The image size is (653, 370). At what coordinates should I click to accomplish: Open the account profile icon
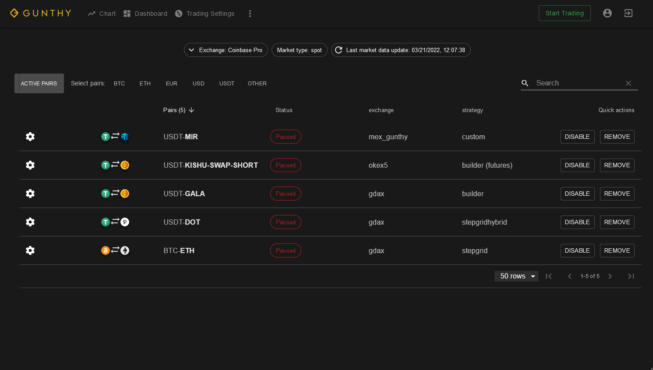(607, 13)
